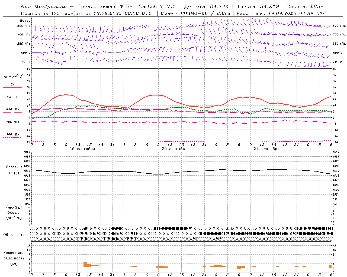Click the 6.6км resolution text
The image size is (347, 277).
pos(223,13)
